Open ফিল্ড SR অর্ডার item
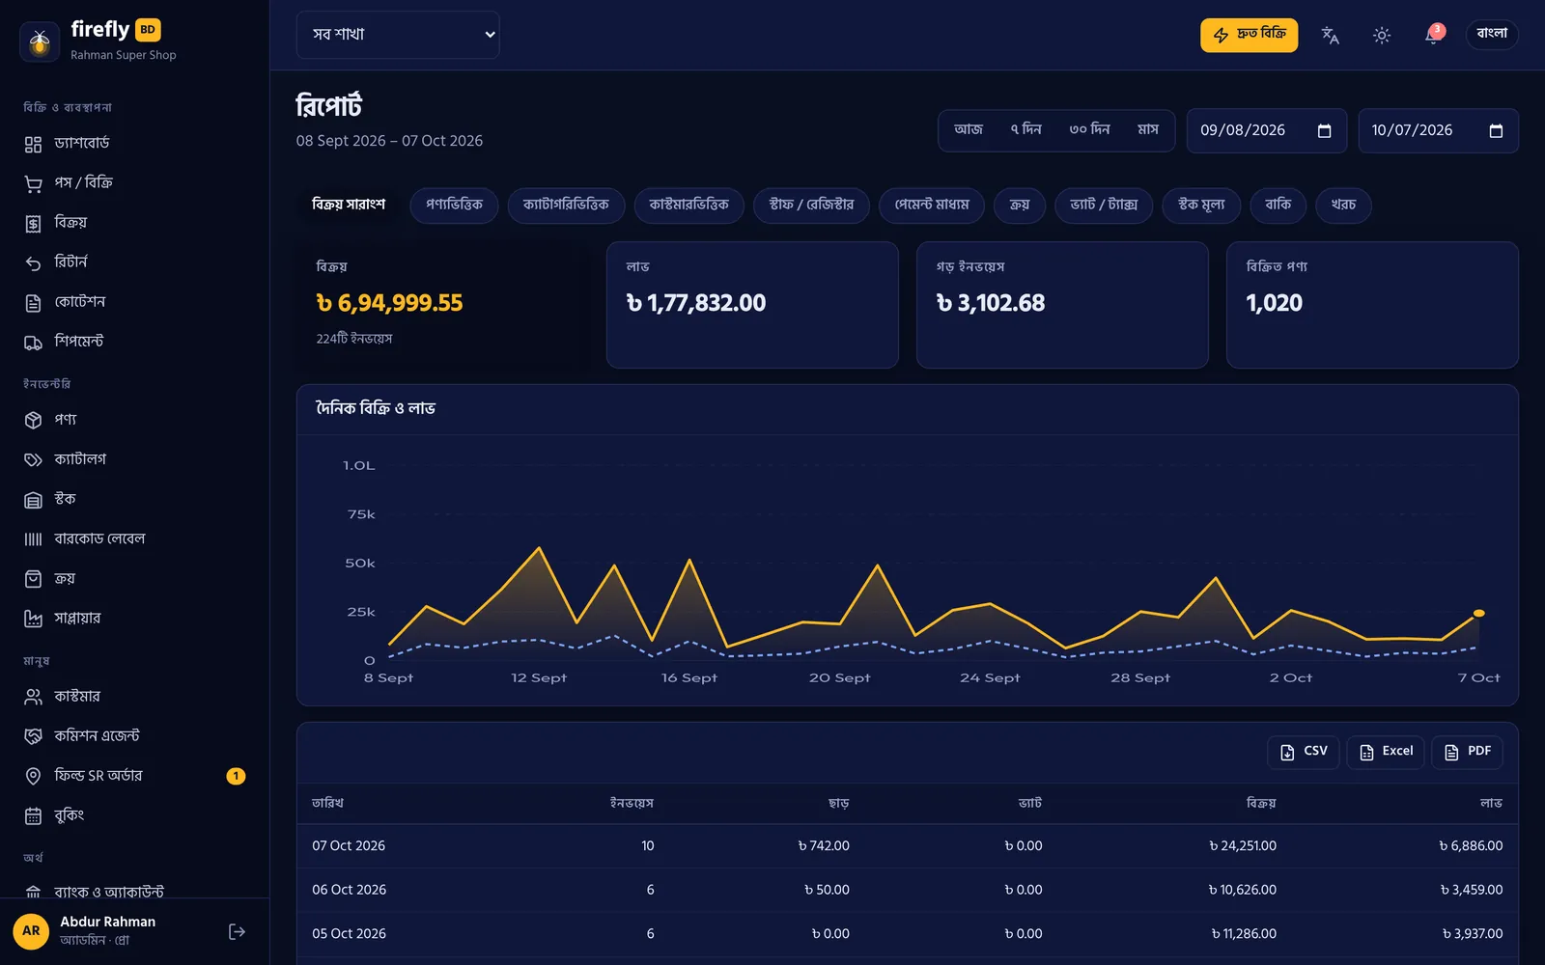 pos(134,776)
